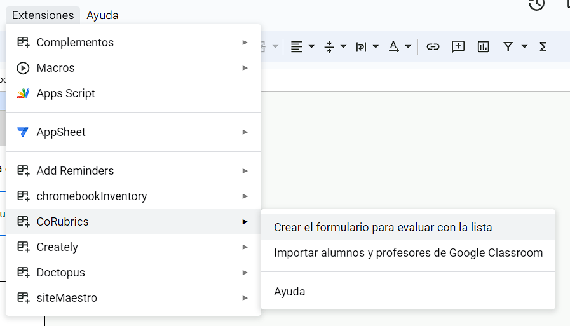Expand the siteMaestro submenu arrow
Viewport: 570px width, 326px height.
tap(245, 298)
